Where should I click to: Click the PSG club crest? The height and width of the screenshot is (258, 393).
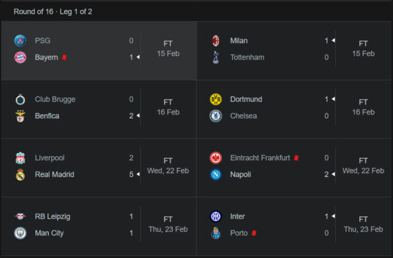click(x=20, y=41)
